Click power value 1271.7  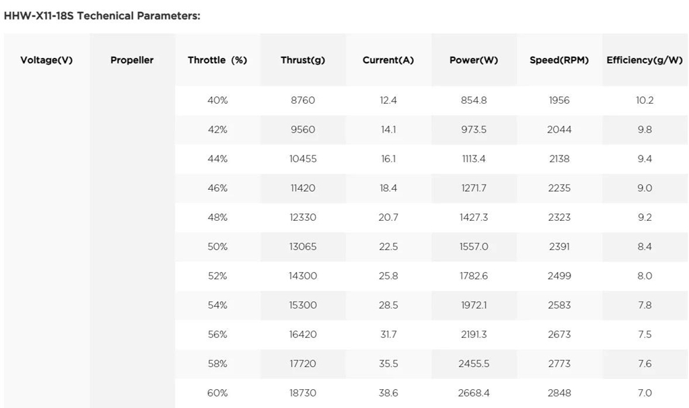(x=474, y=188)
